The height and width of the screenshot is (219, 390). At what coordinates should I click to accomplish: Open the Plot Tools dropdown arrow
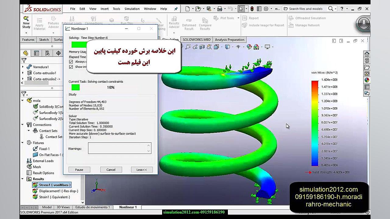238,18
